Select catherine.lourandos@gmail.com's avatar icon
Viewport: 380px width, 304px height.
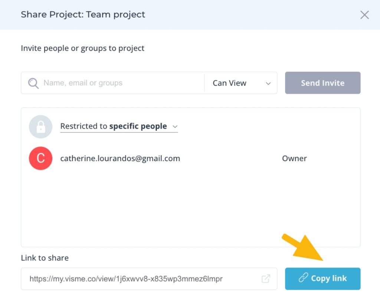40,158
